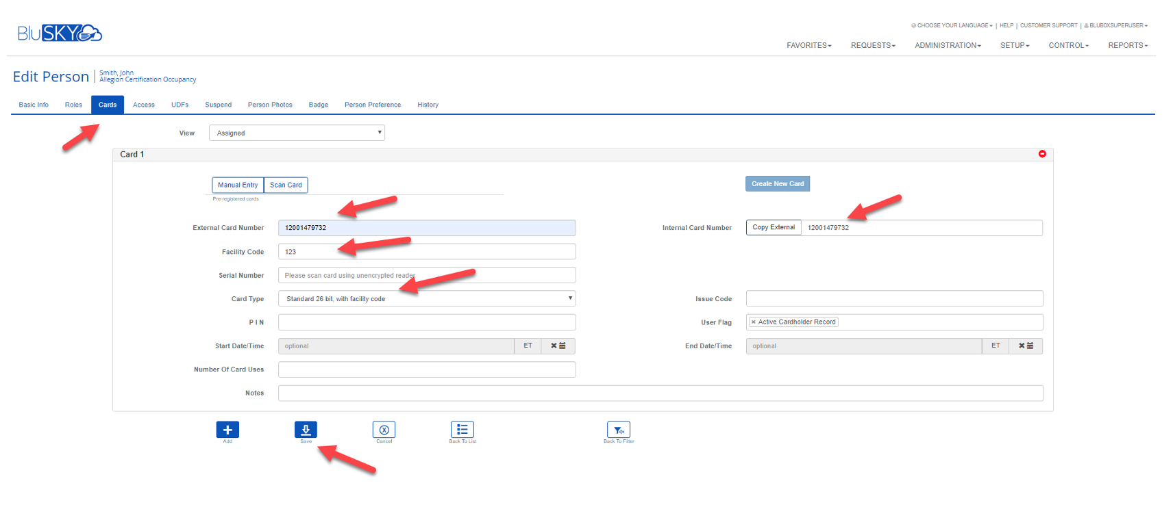Screen dimensions: 1173x507
Task: Switch to the Access tab
Action: [x=144, y=105]
